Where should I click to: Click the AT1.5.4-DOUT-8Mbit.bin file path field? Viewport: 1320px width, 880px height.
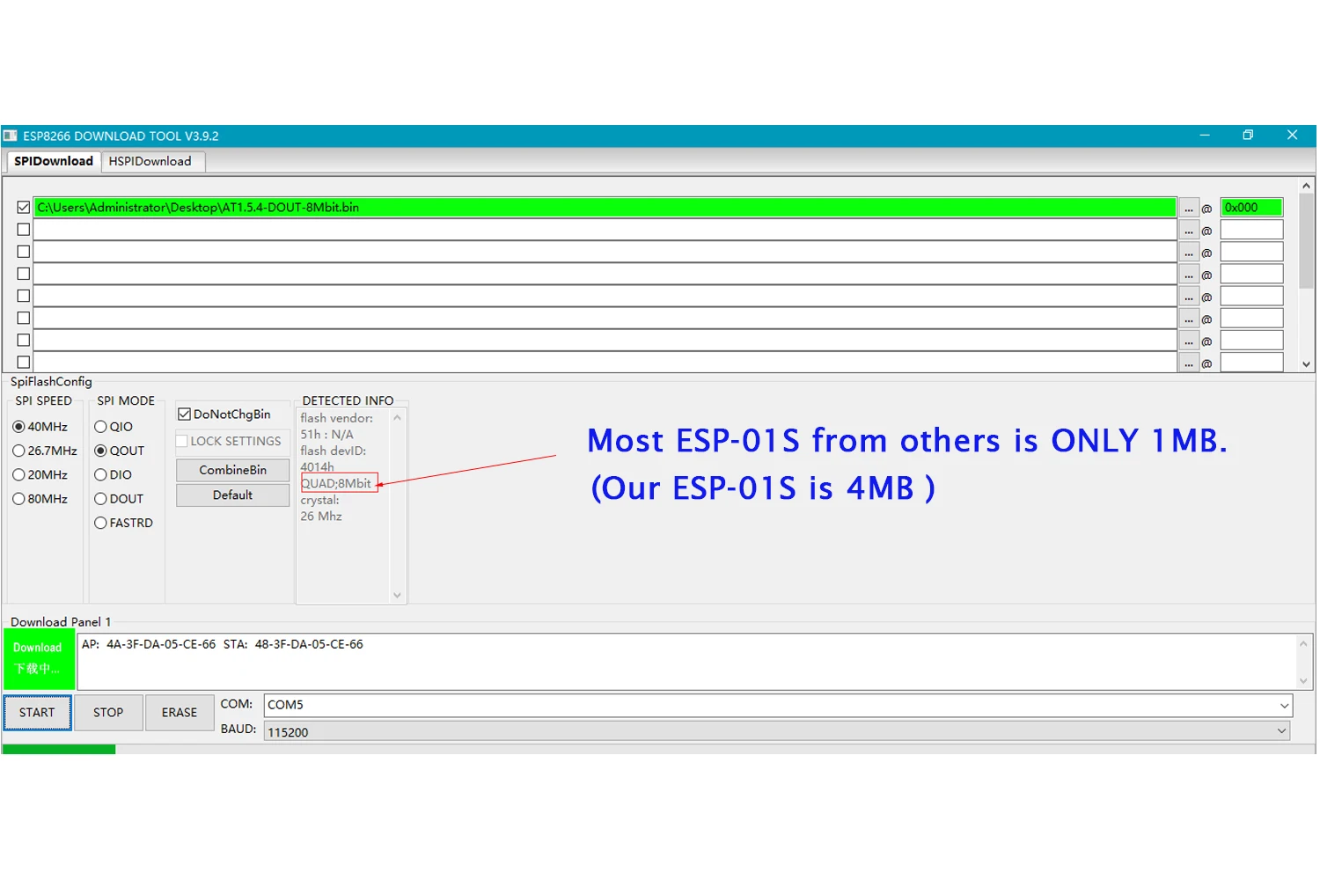[x=605, y=208]
